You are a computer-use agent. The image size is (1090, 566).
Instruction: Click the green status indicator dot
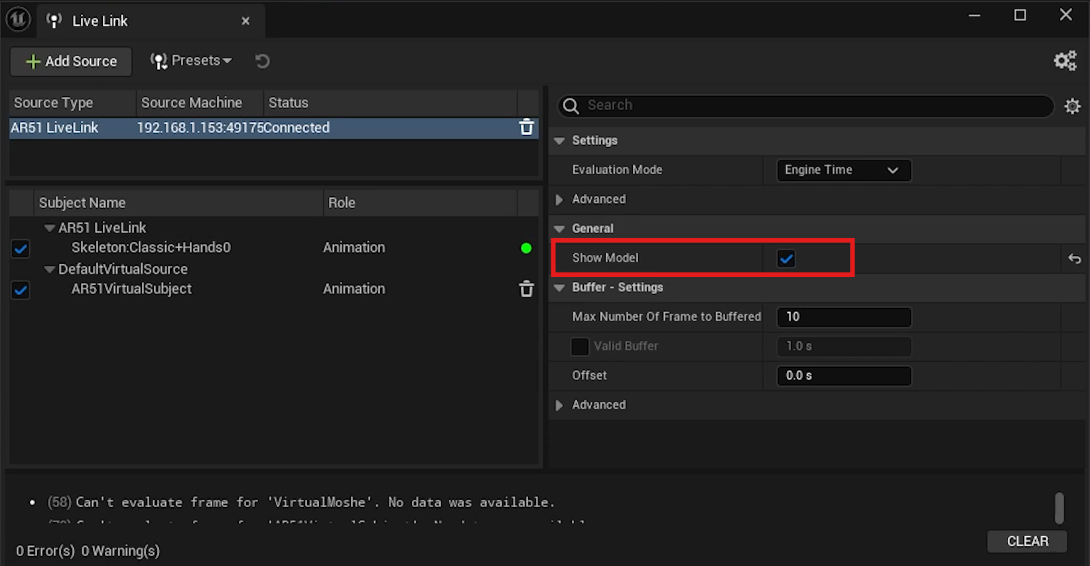[526, 248]
